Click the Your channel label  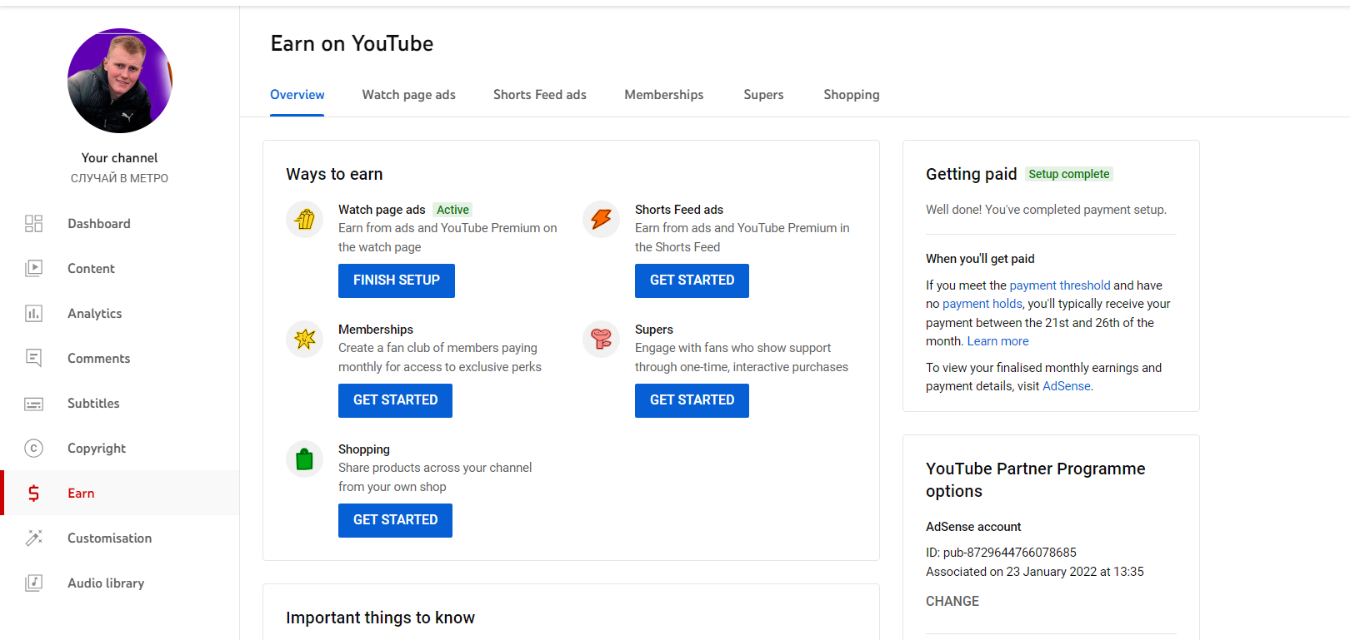119,158
